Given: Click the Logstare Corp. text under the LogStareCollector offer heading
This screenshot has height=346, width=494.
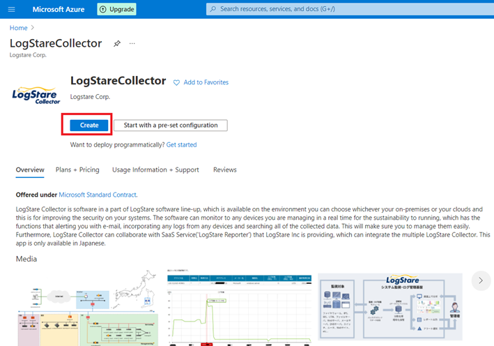Looking at the screenshot, I should (90, 97).
